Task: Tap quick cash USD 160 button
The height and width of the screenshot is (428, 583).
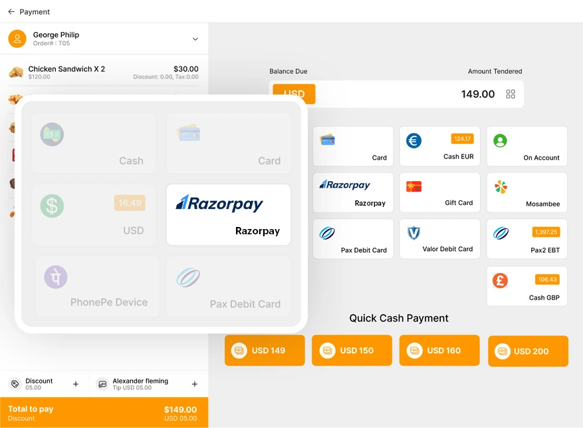Action: (439, 350)
